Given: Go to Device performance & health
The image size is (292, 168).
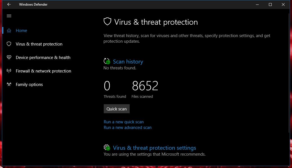Looking at the screenshot, I should click(x=43, y=58).
